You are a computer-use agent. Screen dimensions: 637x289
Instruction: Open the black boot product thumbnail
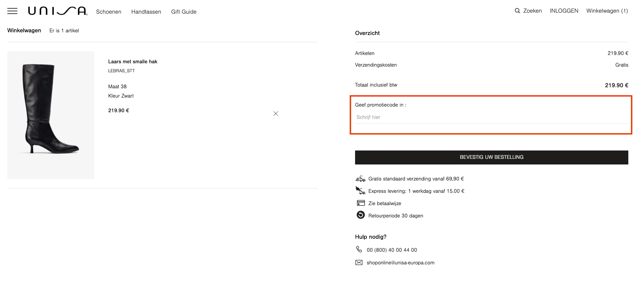51,115
